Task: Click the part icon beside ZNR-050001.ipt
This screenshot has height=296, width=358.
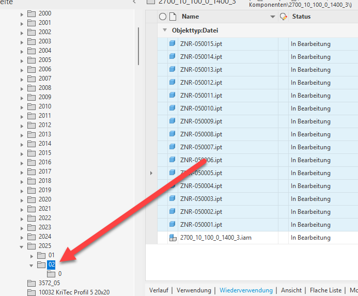Action: (x=173, y=225)
